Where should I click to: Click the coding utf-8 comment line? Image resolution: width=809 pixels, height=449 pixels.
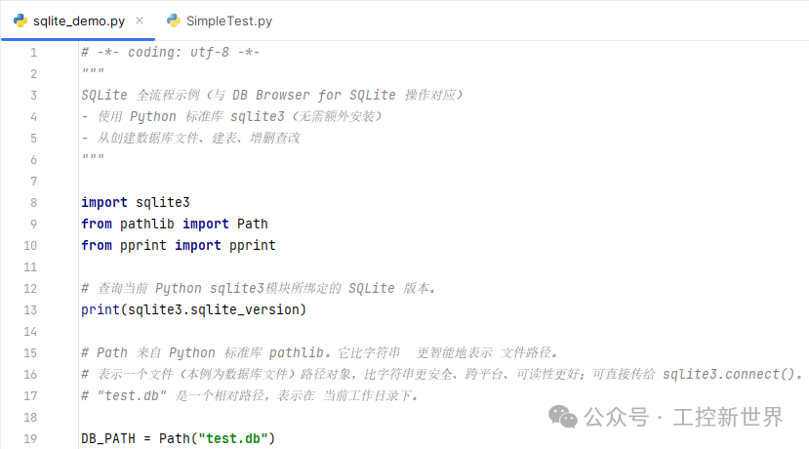click(170, 52)
